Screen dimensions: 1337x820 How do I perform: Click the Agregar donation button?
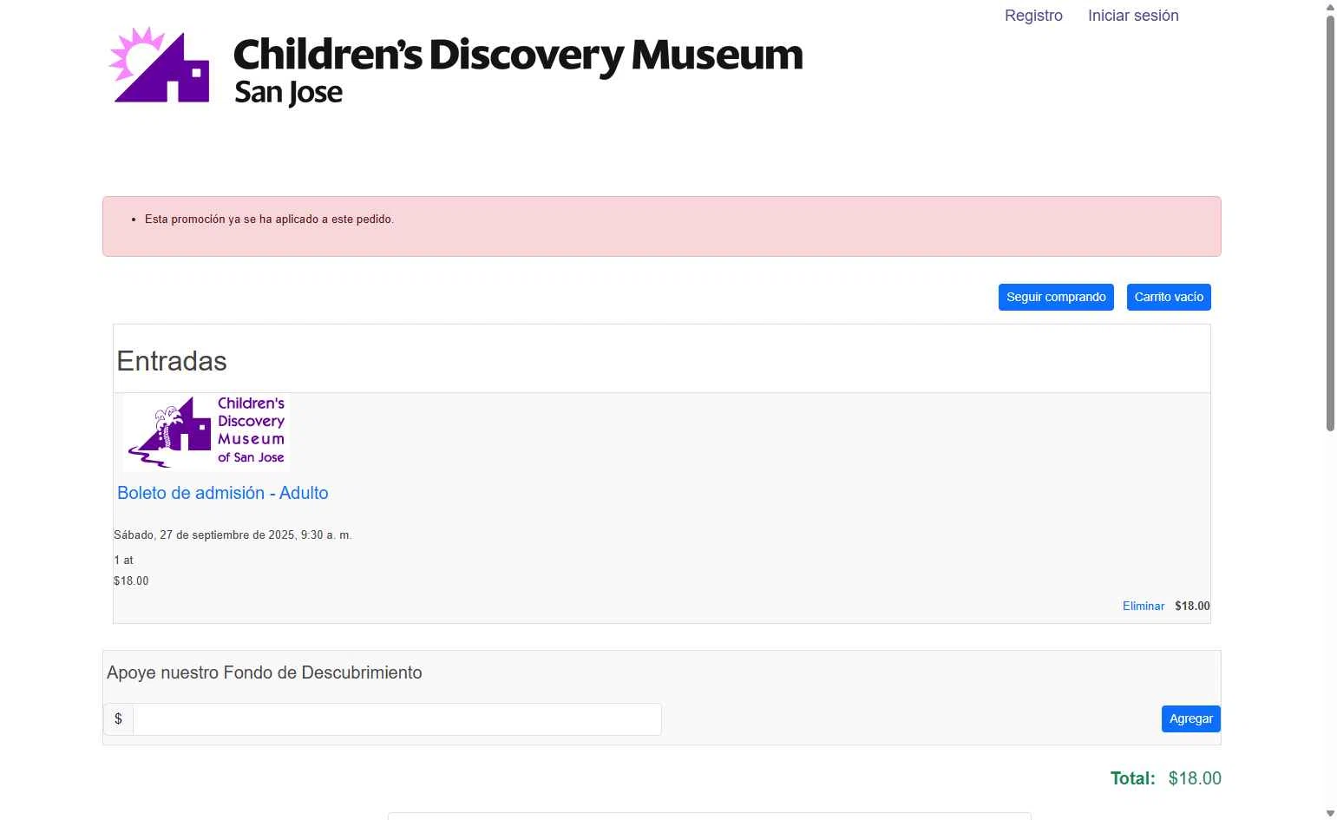[1190, 718]
